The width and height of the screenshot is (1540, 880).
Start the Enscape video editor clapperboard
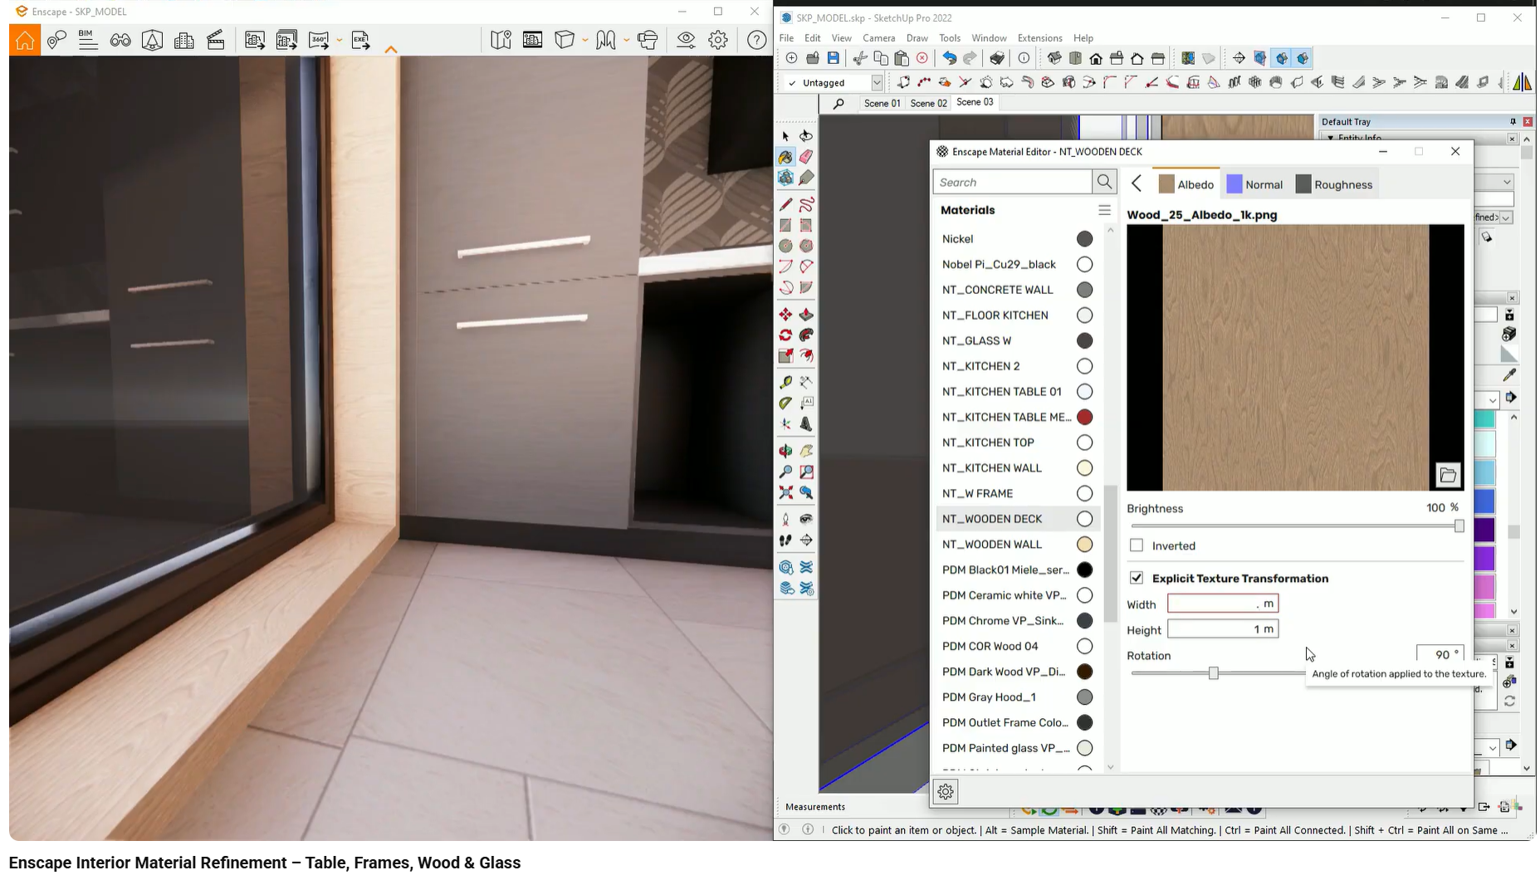point(216,39)
